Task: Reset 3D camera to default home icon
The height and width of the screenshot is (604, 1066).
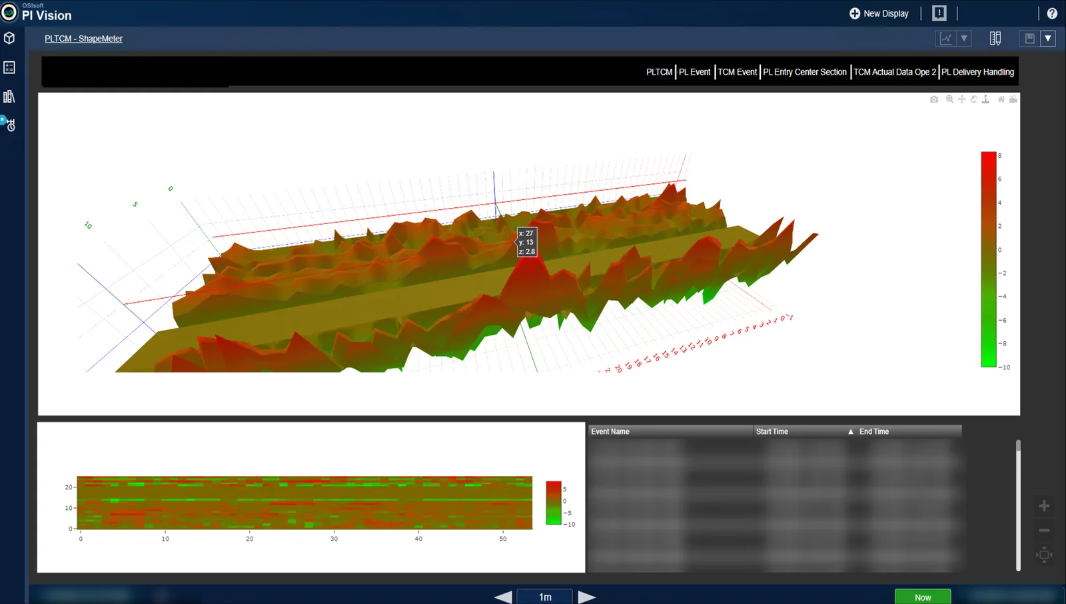Action: pyautogui.click(x=1001, y=99)
